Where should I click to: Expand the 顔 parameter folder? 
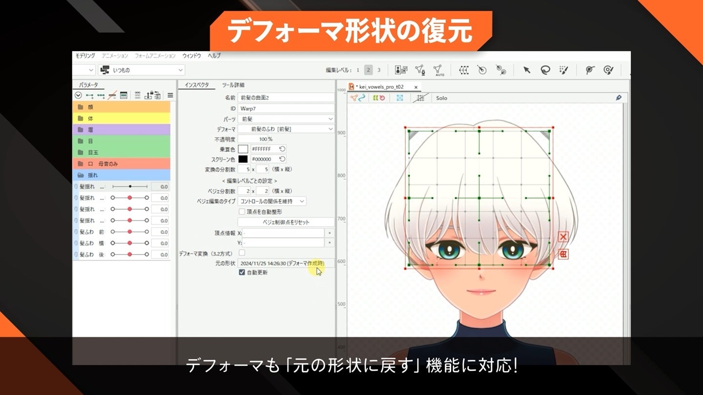(122, 107)
